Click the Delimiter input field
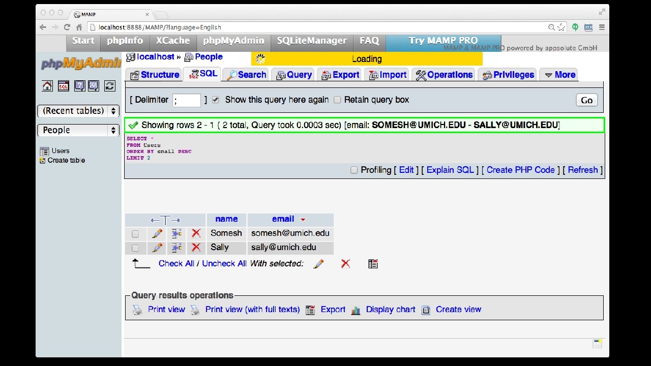The image size is (651, 366). pyautogui.click(x=187, y=100)
